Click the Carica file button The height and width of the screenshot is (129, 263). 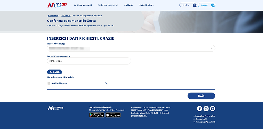(x=55, y=72)
